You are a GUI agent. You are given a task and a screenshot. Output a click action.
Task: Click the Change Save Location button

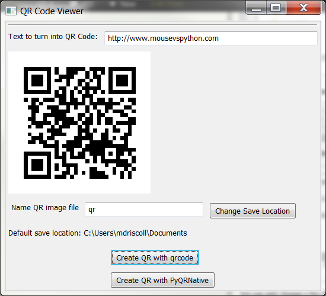(x=253, y=211)
